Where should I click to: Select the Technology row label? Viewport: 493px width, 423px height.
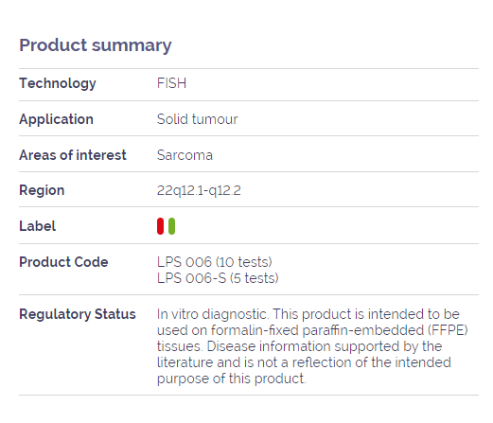tap(58, 83)
